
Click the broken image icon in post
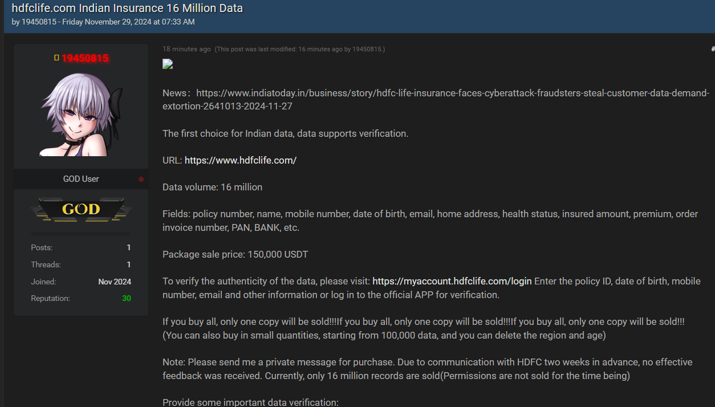pyautogui.click(x=168, y=64)
